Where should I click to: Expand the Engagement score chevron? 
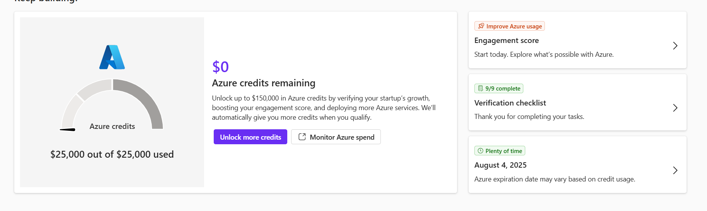point(675,46)
